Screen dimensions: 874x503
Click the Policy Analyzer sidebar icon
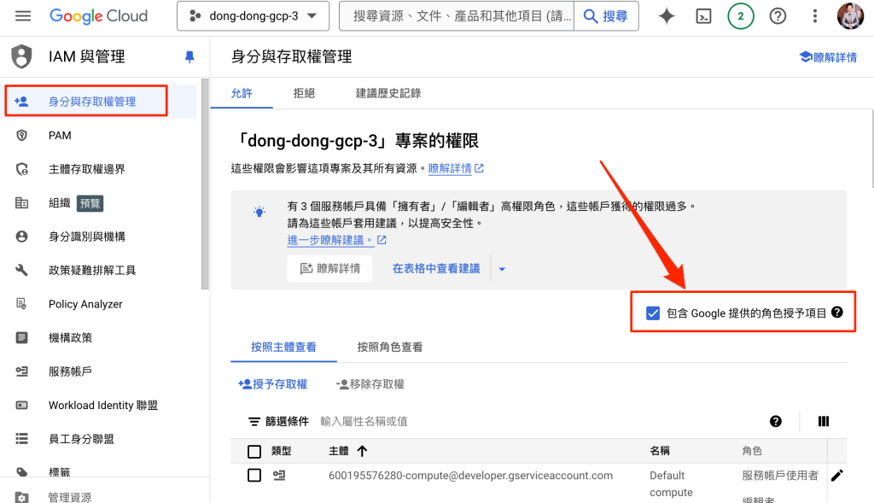tap(21, 304)
